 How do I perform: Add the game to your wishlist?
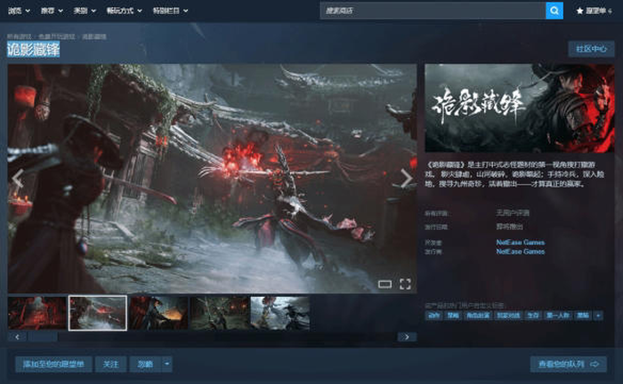[x=53, y=364]
